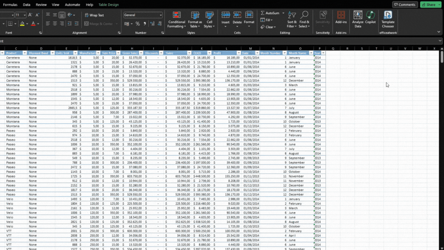
Task: Toggle center horizontal text alignment
Action: tap(55, 24)
